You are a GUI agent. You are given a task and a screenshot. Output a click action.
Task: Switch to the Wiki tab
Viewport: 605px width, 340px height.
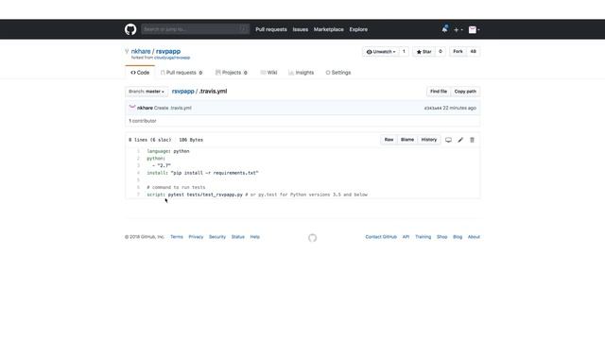pyautogui.click(x=268, y=73)
